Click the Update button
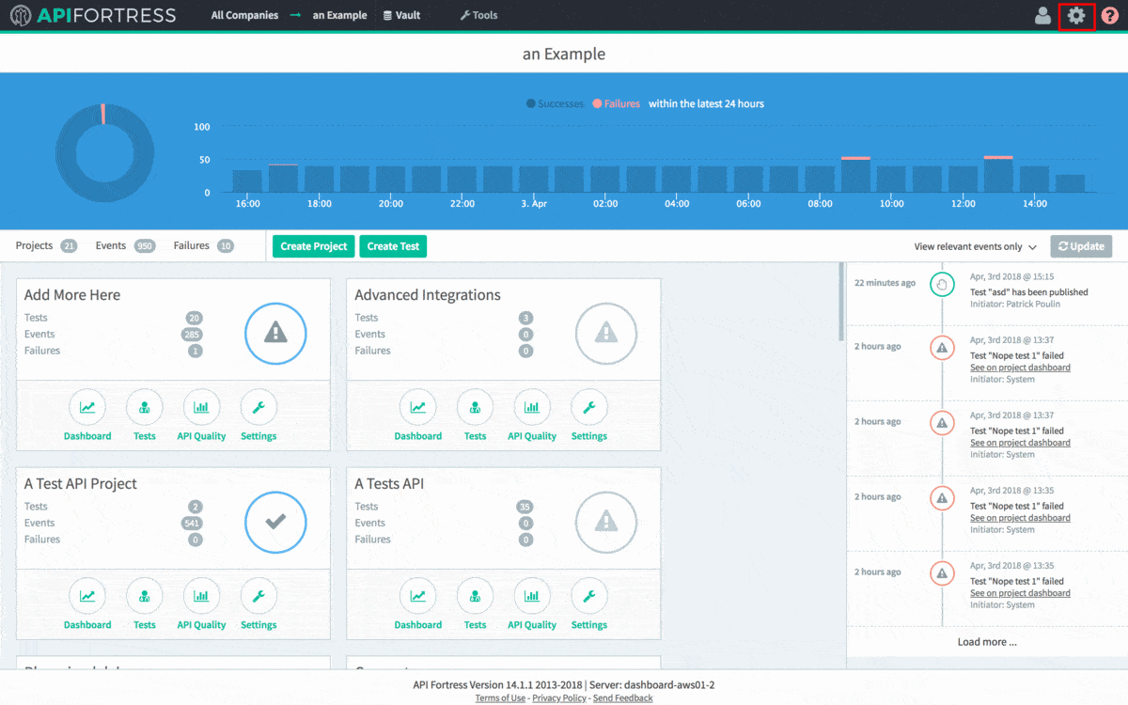Image resolution: width=1128 pixels, height=705 pixels. tap(1081, 246)
